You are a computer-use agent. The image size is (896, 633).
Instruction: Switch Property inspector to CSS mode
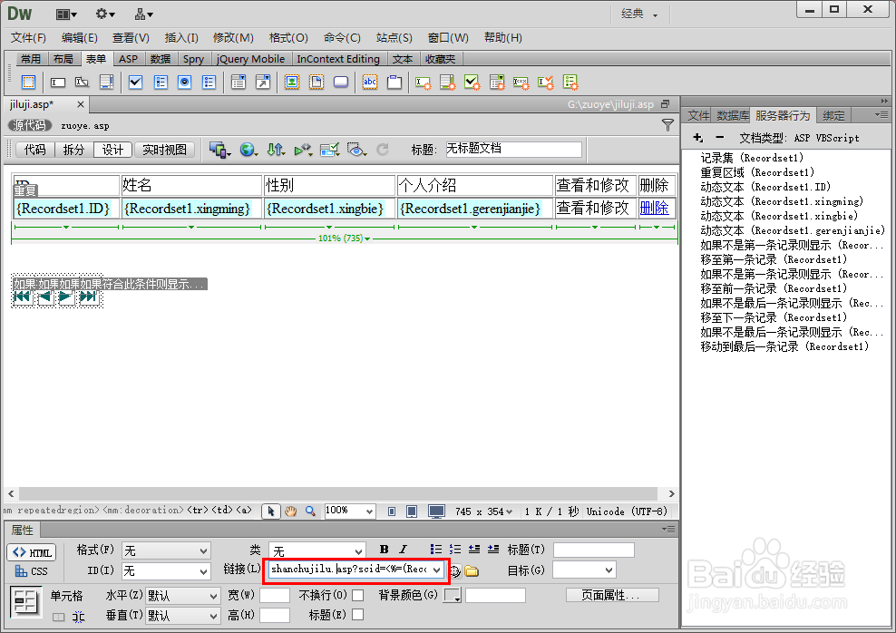(x=32, y=571)
